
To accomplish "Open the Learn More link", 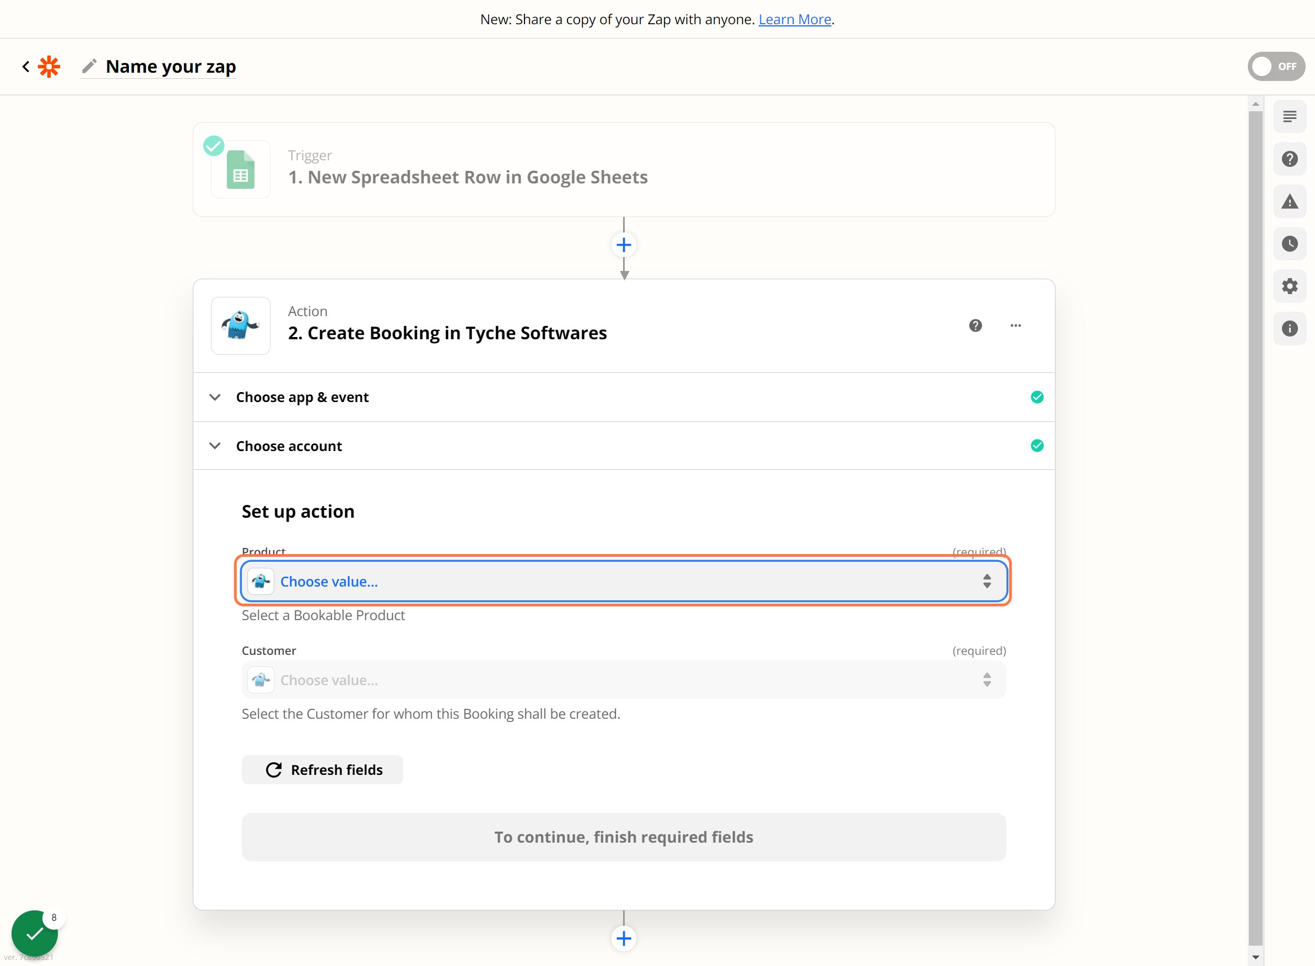I will 794,19.
